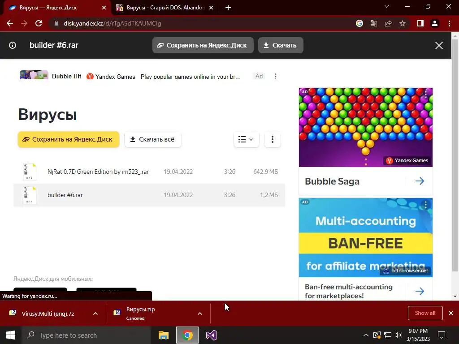Open Visual Studio from the taskbar

tap(211, 335)
